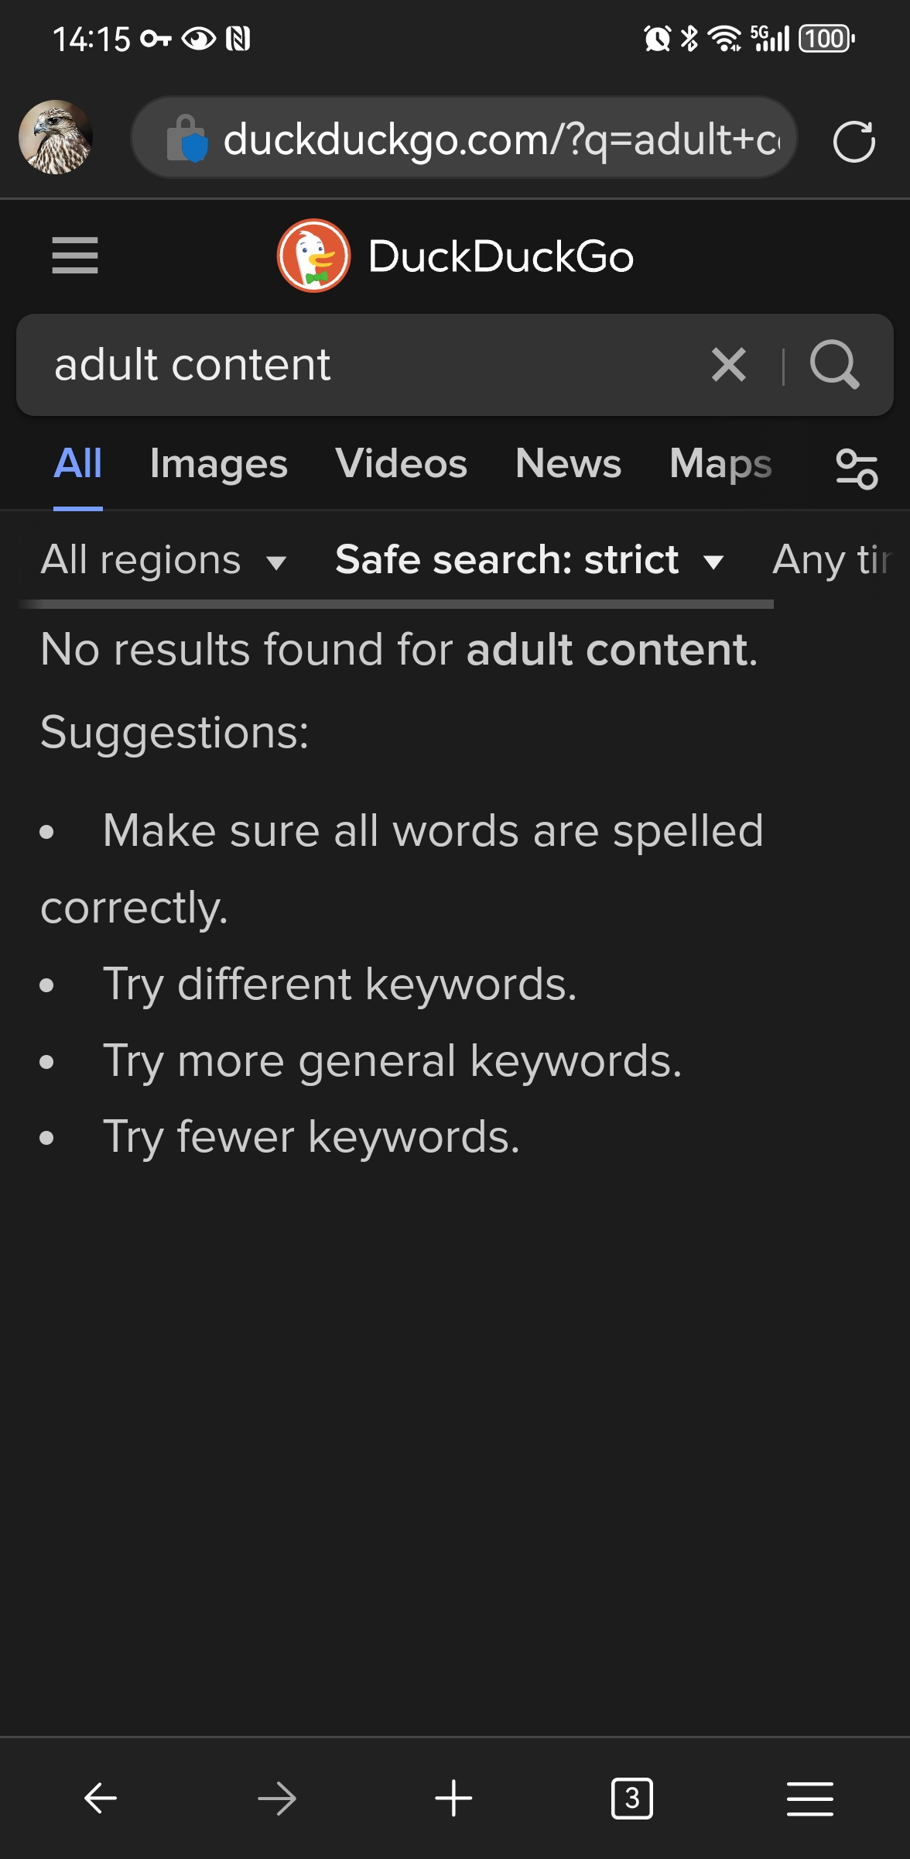Switch to the News tab

567,463
